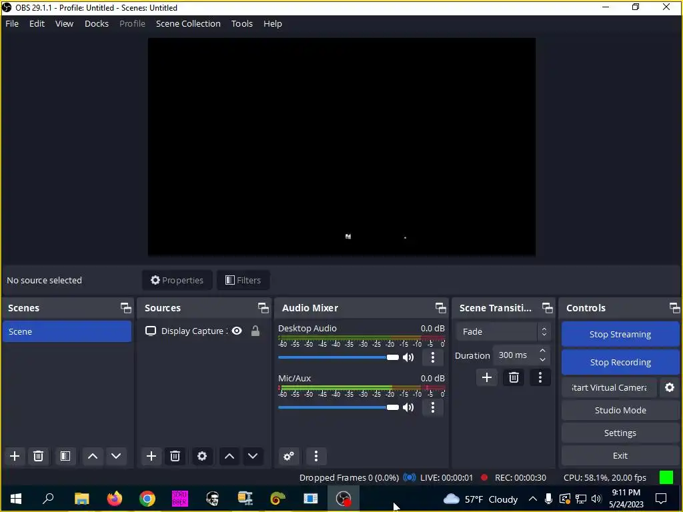Open transition properties three-dot menu
Screen dimensions: 683x512
pos(540,377)
